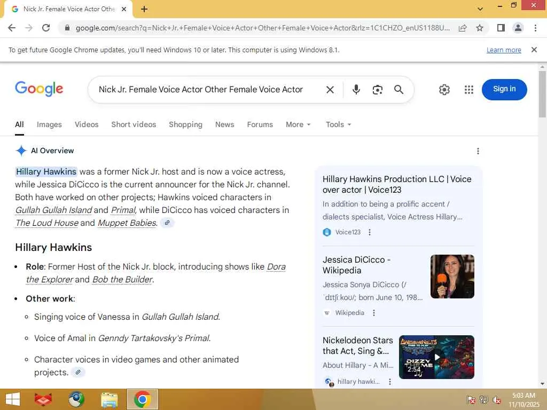
Task: Open muted volume tray icon
Action: 497,400
